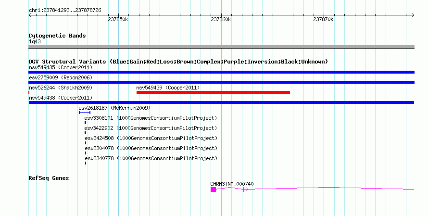Click the nsv526244 (Shaikh2009) label

point(61,88)
